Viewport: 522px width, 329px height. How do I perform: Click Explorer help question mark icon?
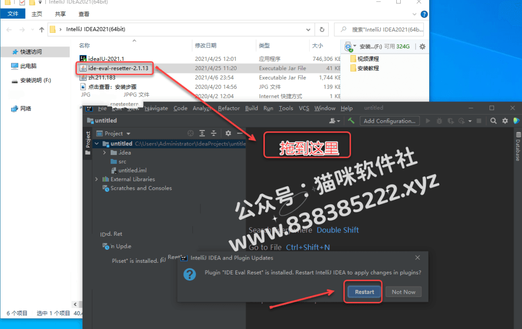pyautogui.click(x=424, y=14)
